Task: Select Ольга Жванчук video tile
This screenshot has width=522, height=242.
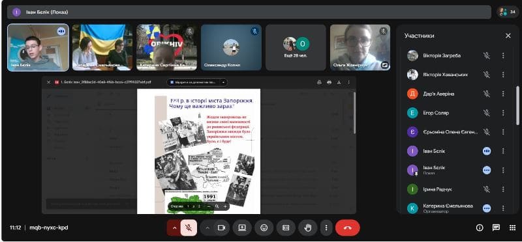Action: 360,47
